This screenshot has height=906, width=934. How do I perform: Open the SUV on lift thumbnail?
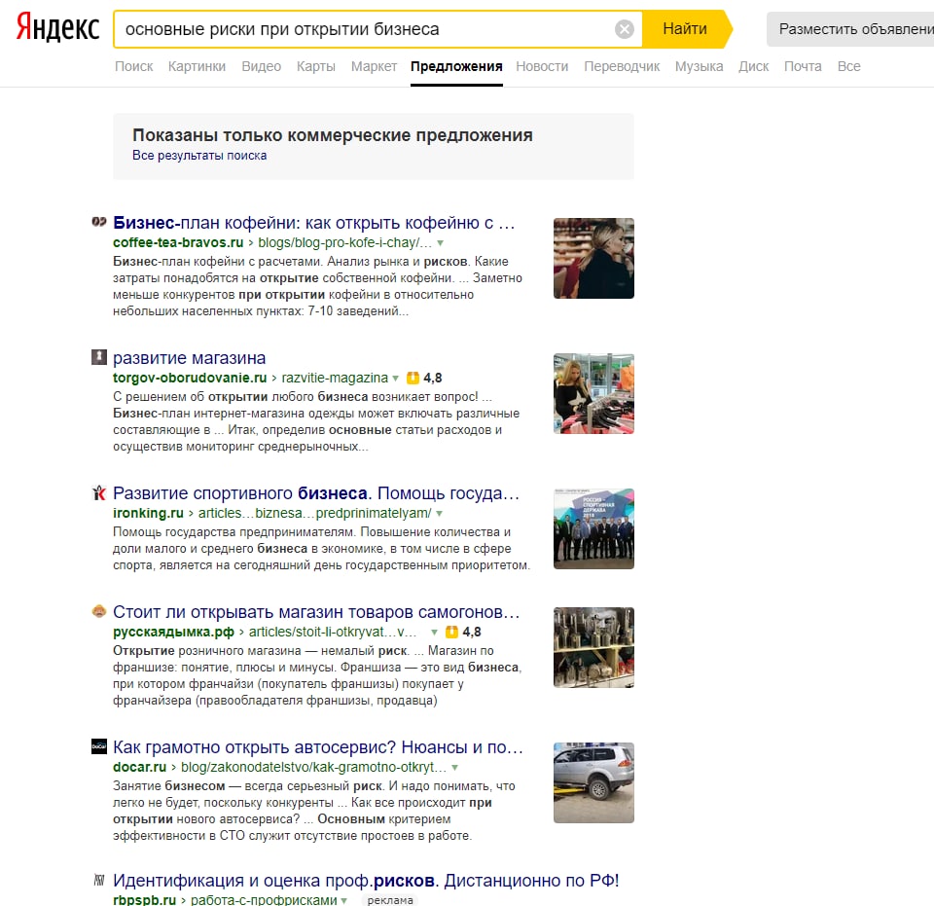pyautogui.click(x=593, y=782)
